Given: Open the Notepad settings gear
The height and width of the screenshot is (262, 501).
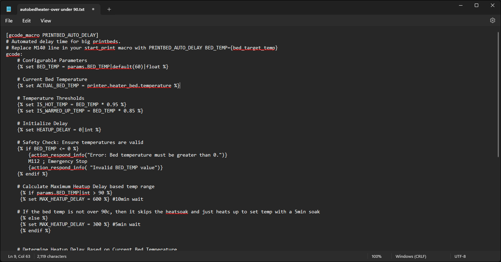Looking at the screenshot, I should pyautogui.click(x=492, y=20).
